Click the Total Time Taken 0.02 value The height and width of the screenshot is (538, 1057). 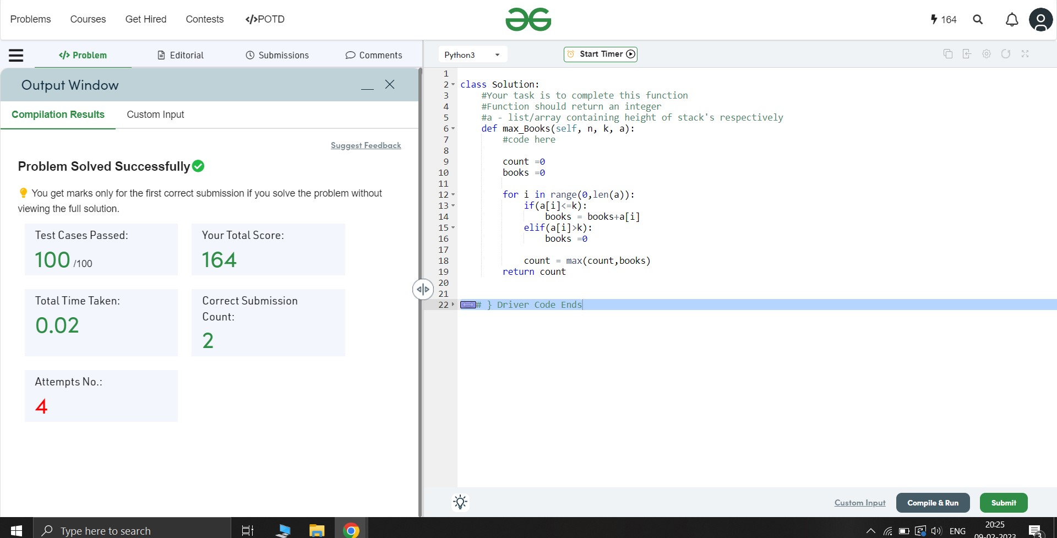pos(57,325)
